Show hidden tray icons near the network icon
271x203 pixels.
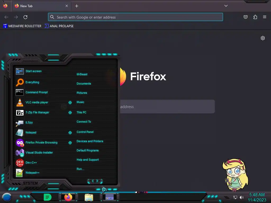227,198
